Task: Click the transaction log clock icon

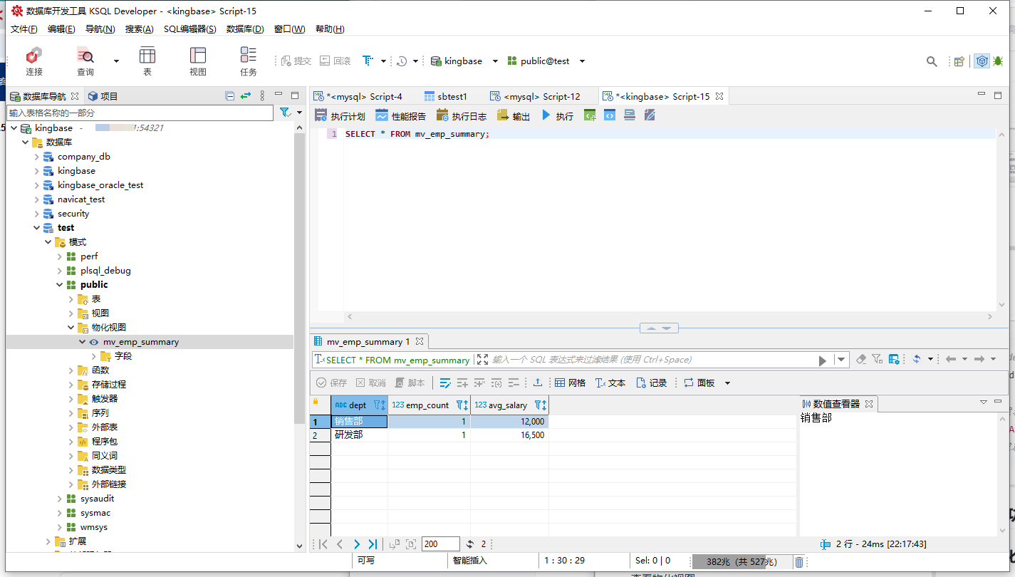Action: (402, 61)
